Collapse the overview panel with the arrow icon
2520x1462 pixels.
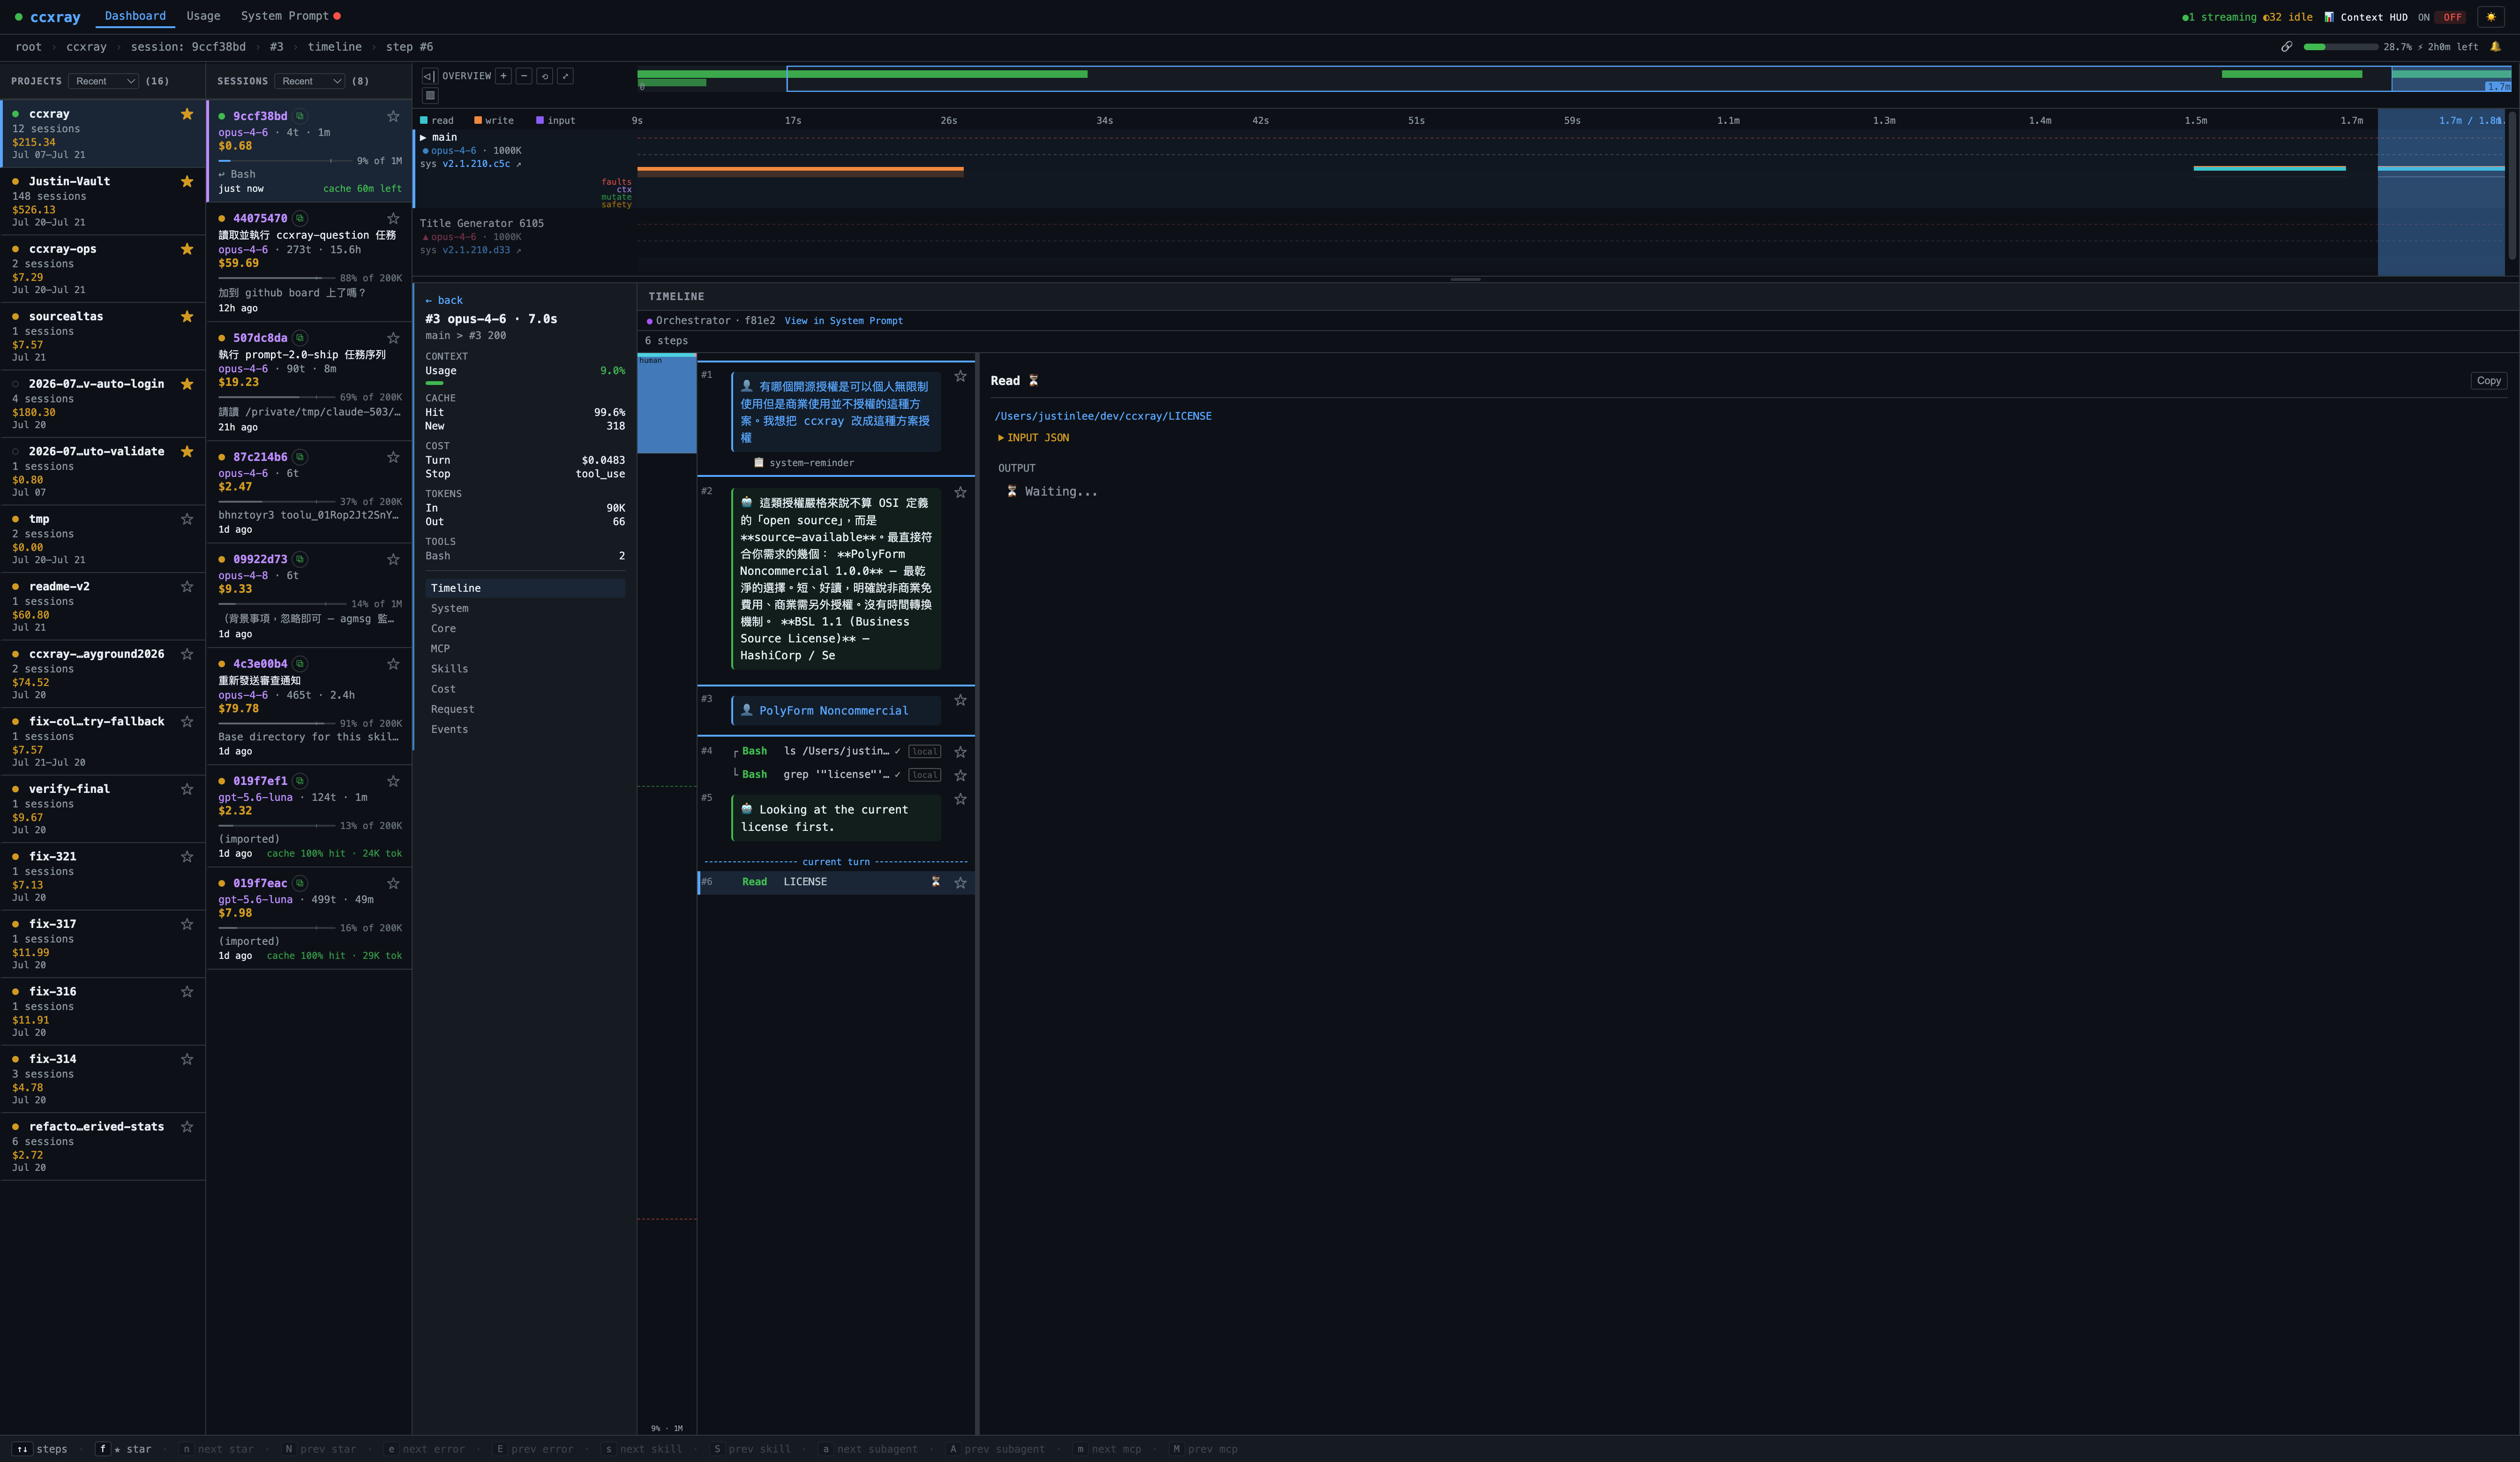tap(429, 76)
